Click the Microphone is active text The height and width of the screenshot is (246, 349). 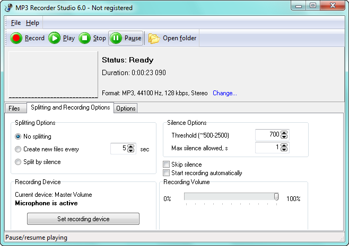click(x=46, y=203)
